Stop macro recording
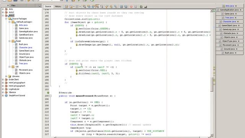245x138 pixels. click(x=136, y=7)
